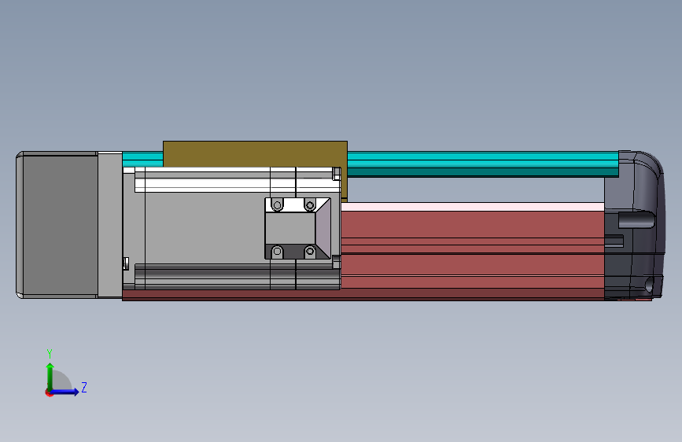Screen dimensions: 682x442
Task: Click the light gray motor flange plate
Action: [110, 225]
